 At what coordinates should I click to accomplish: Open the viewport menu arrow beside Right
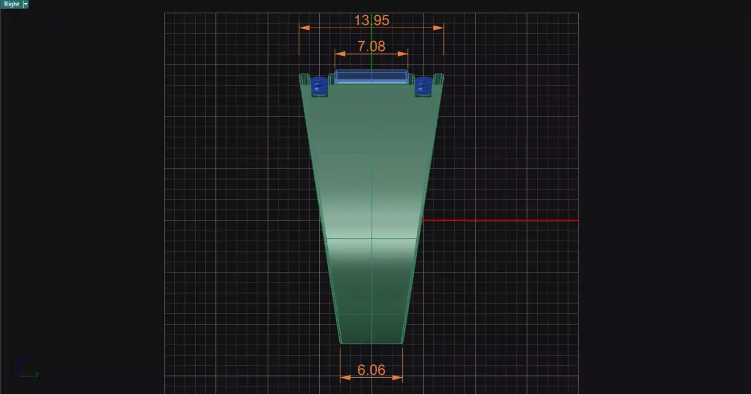tap(26, 4)
